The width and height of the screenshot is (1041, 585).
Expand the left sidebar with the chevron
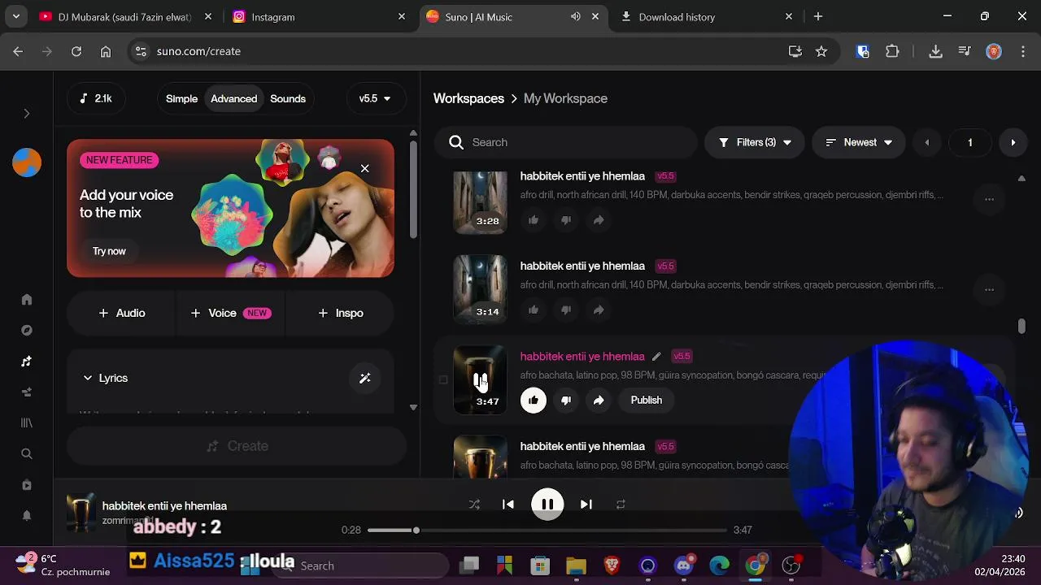click(27, 114)
